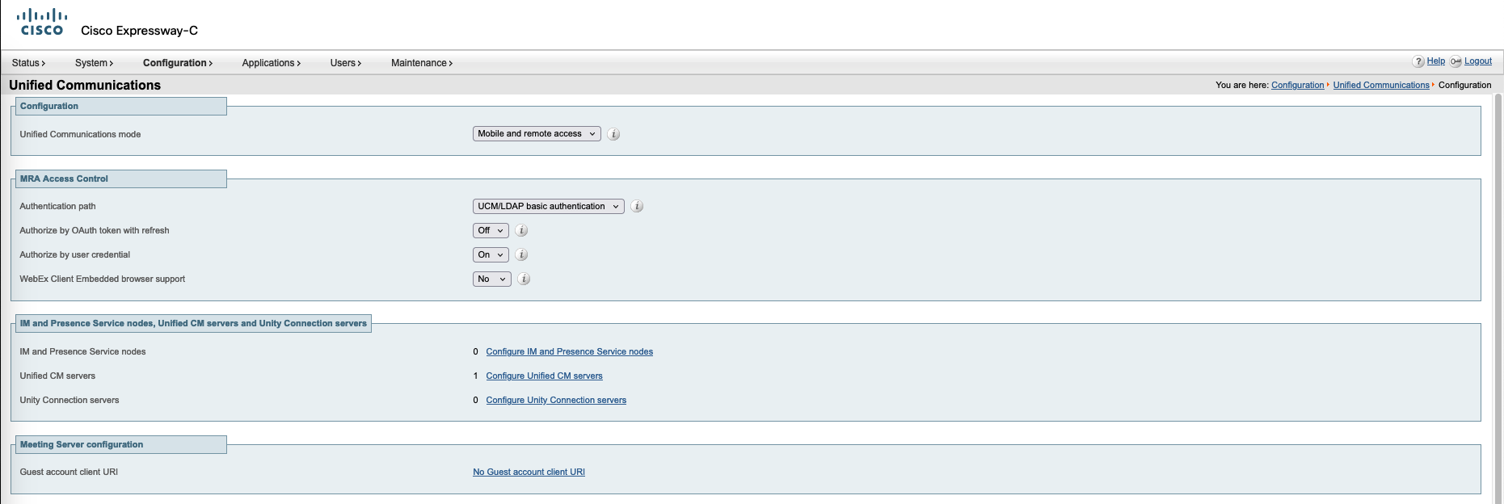Click No Guest account client URI link
This screenshot has height=504, width=1504.
[x=529, y=472]
